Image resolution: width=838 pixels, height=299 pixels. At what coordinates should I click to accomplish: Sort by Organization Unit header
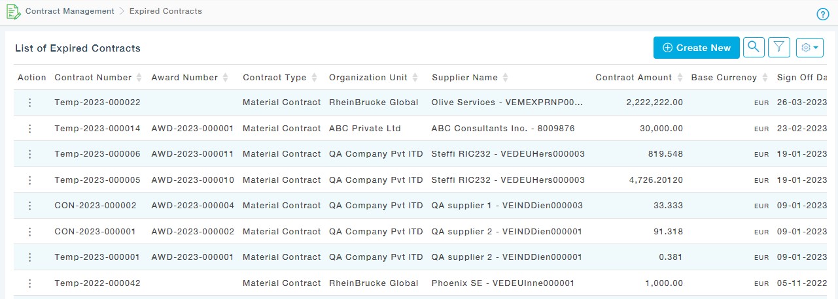(x=415, y=78)
